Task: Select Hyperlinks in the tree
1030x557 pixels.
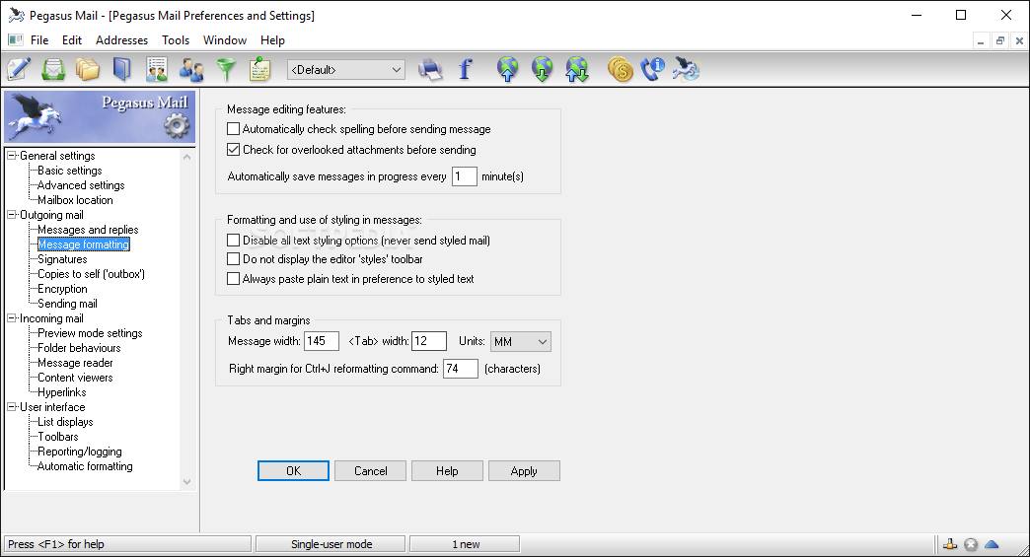Action: (x=62, y=392)
